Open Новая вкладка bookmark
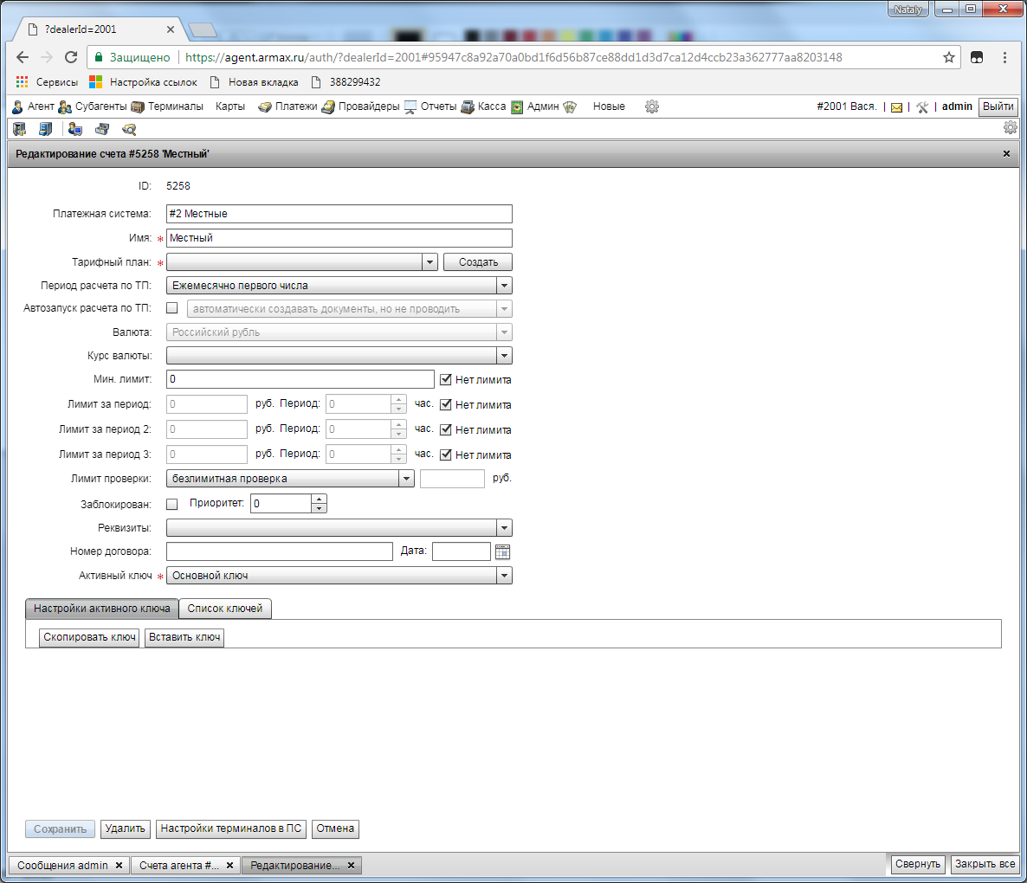 coord(254,82)
